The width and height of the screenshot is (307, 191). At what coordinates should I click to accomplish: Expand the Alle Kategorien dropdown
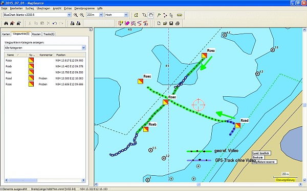pyautogui.click(x=45, y=48)
